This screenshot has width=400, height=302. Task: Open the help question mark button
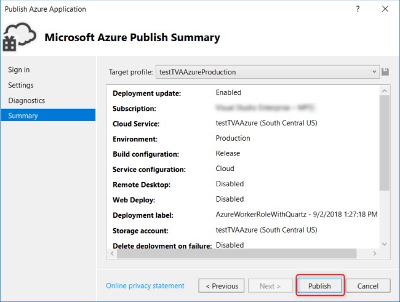[x=358, y=9]
